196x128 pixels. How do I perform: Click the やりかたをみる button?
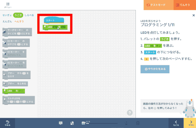tap(155, 69)
